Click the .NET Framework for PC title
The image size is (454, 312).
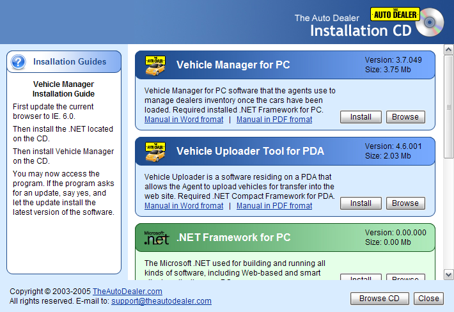233,237
